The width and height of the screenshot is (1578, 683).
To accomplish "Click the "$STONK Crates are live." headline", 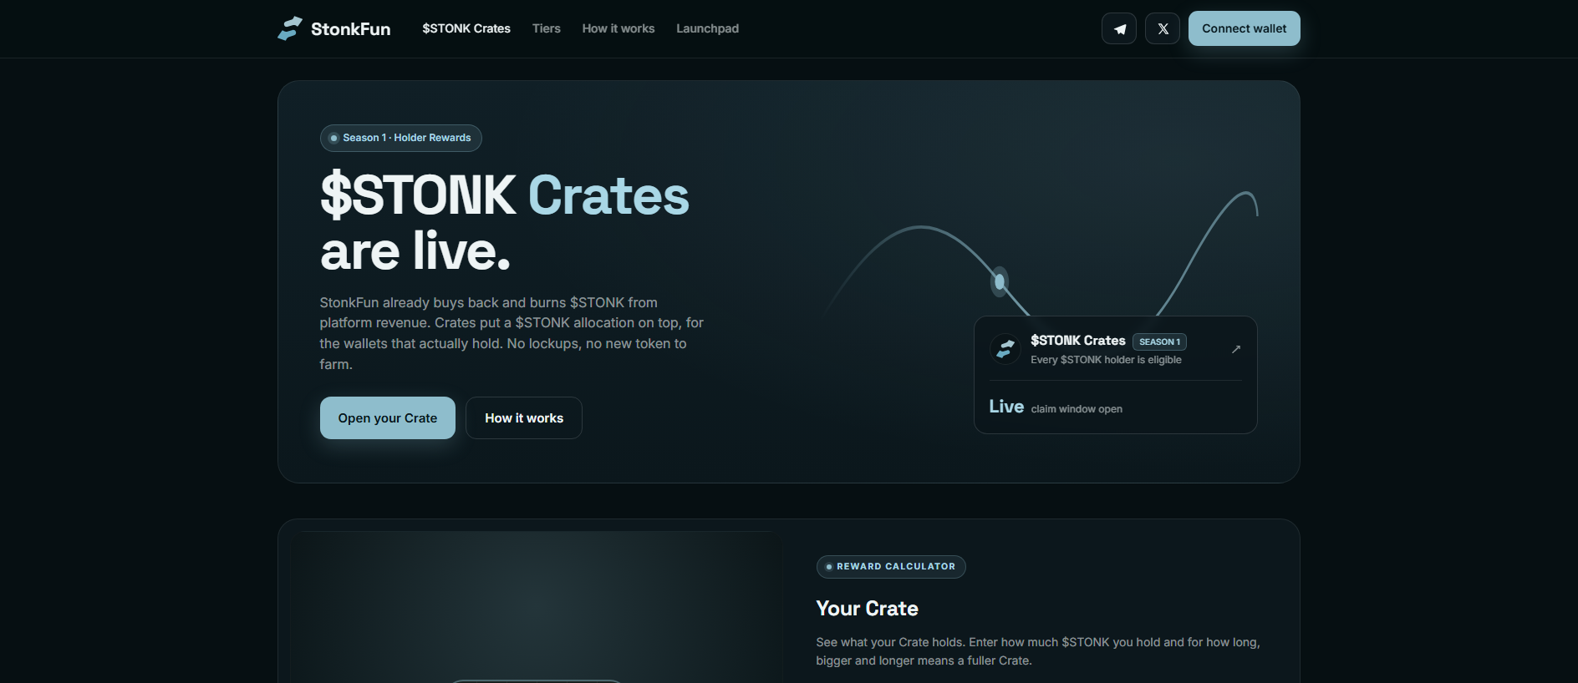I will pyautogui.click(x=505, y=223).
